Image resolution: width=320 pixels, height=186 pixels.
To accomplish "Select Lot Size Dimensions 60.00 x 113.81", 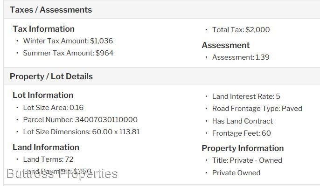I will point(82,132).
